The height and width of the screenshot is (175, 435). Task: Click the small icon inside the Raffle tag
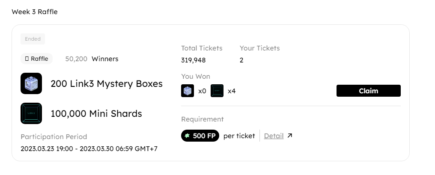[x=27, y=59]
